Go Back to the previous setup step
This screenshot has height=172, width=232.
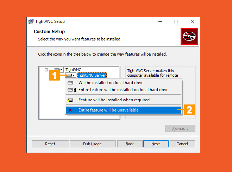point(130,144)
